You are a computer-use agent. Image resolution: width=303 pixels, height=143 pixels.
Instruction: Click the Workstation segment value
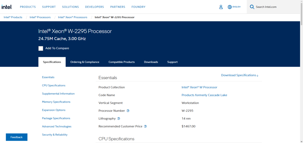click(x=190, y=103)
